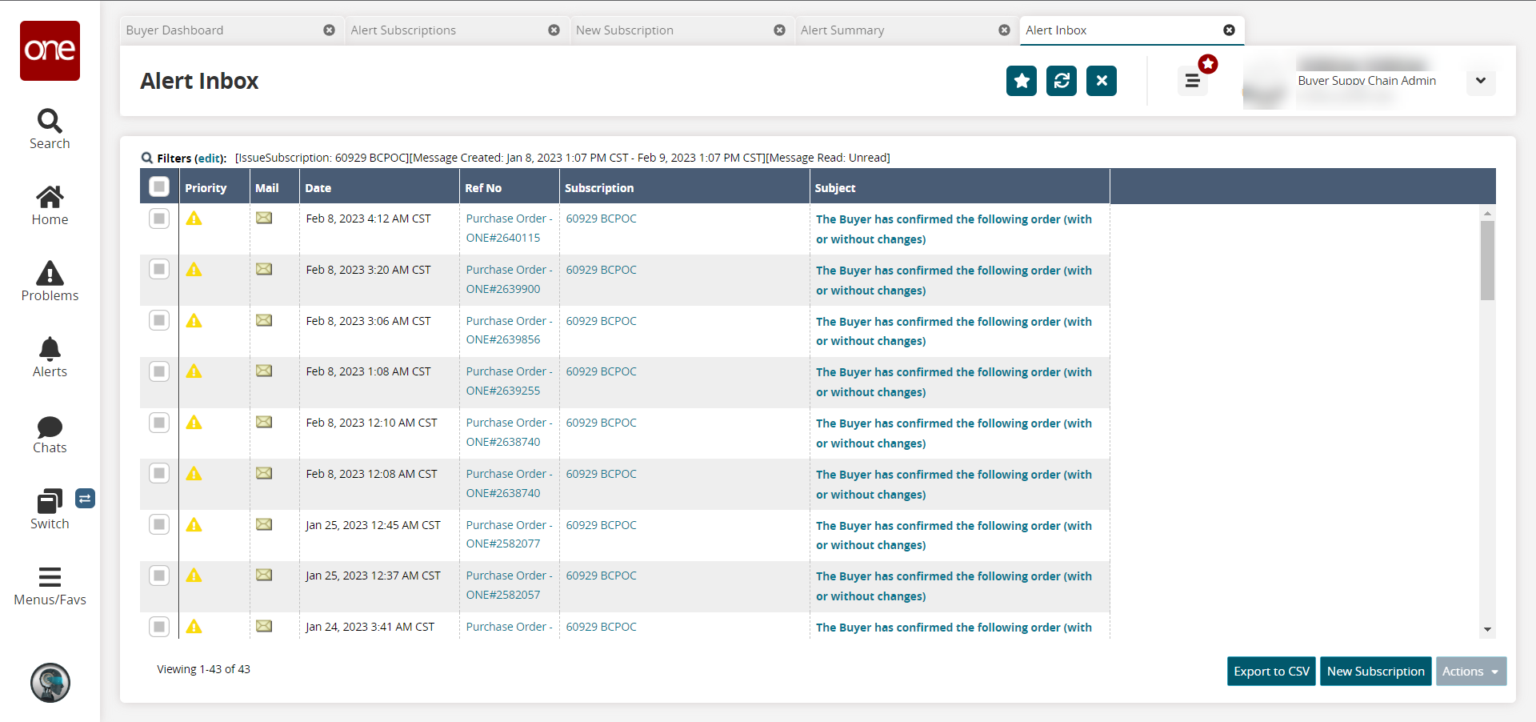This screenshot has height=722, width=1536.
Task: Click the assistant avatar icon in sidebar
Action: (x=50, y=683)
